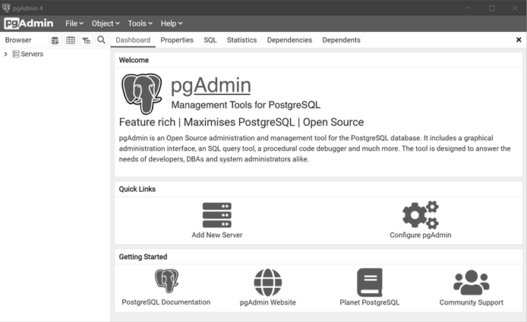Image resolution: width=527 pixels, height=322 pixels.
Task: Click the pgAdmin Website globe icon
Action: 267,283
